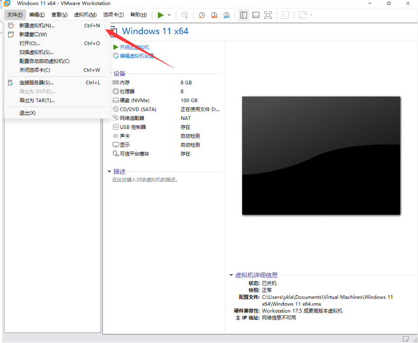This screenshot has width=418, height=343.
Task: Click the 编辑虚拟机设置 link
Action: point(137,56)
